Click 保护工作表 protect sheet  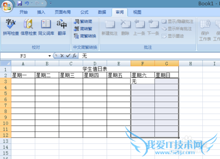pos(205,30)
